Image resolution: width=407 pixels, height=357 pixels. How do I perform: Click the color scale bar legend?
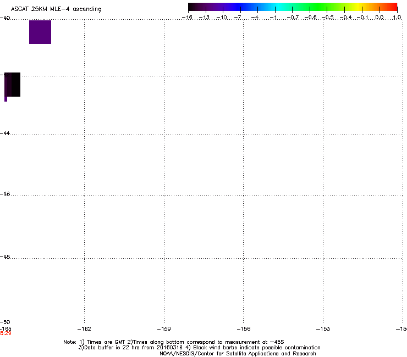(293, 7)
